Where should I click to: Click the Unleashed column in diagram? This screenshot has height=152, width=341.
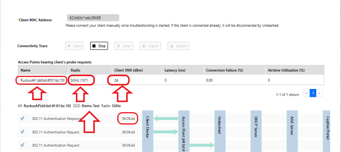click(220, 131)
